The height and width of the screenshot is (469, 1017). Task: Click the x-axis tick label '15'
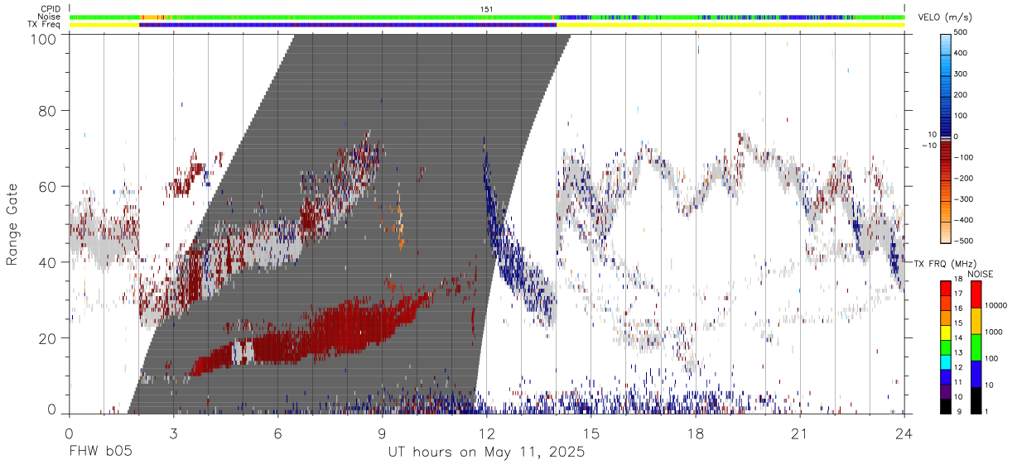coord(591,433)
